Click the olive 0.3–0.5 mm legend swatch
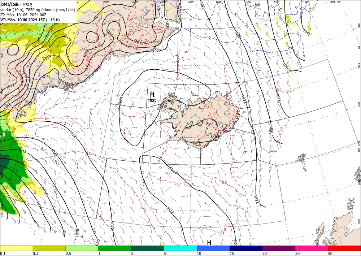 (49, 248)
